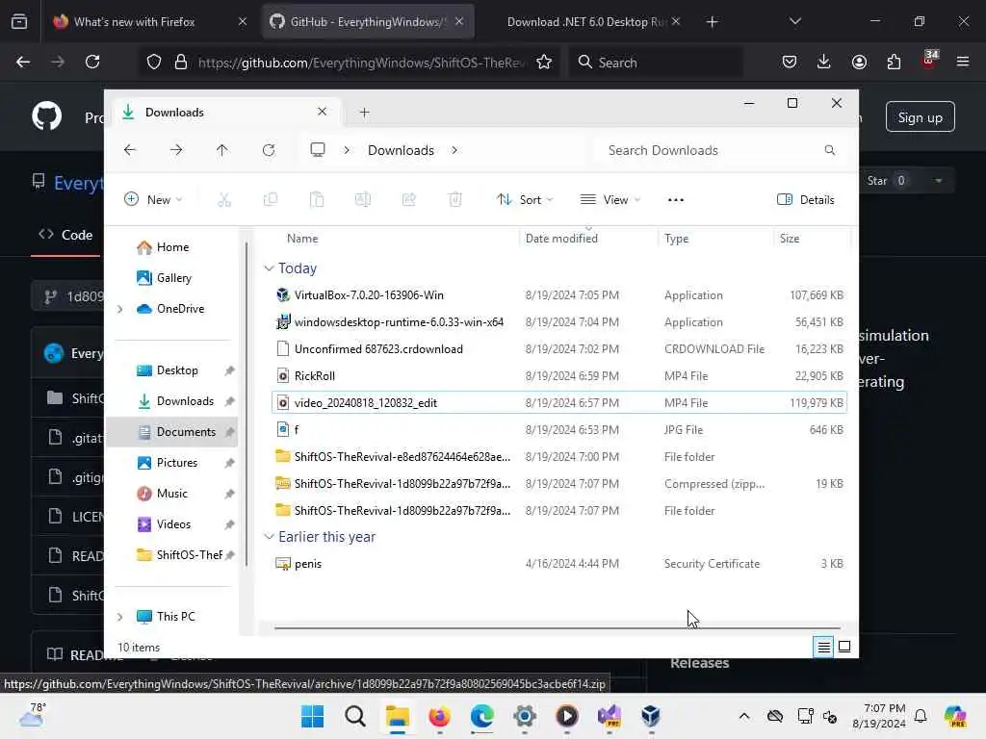Open a new Firefox tab
The image size is (986, 739).
712,21
